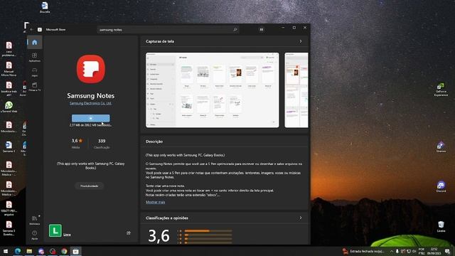Show hidden system tray icons chevron
The width and height of the screenshot is (455, 256).
click(x=392, y=251)
